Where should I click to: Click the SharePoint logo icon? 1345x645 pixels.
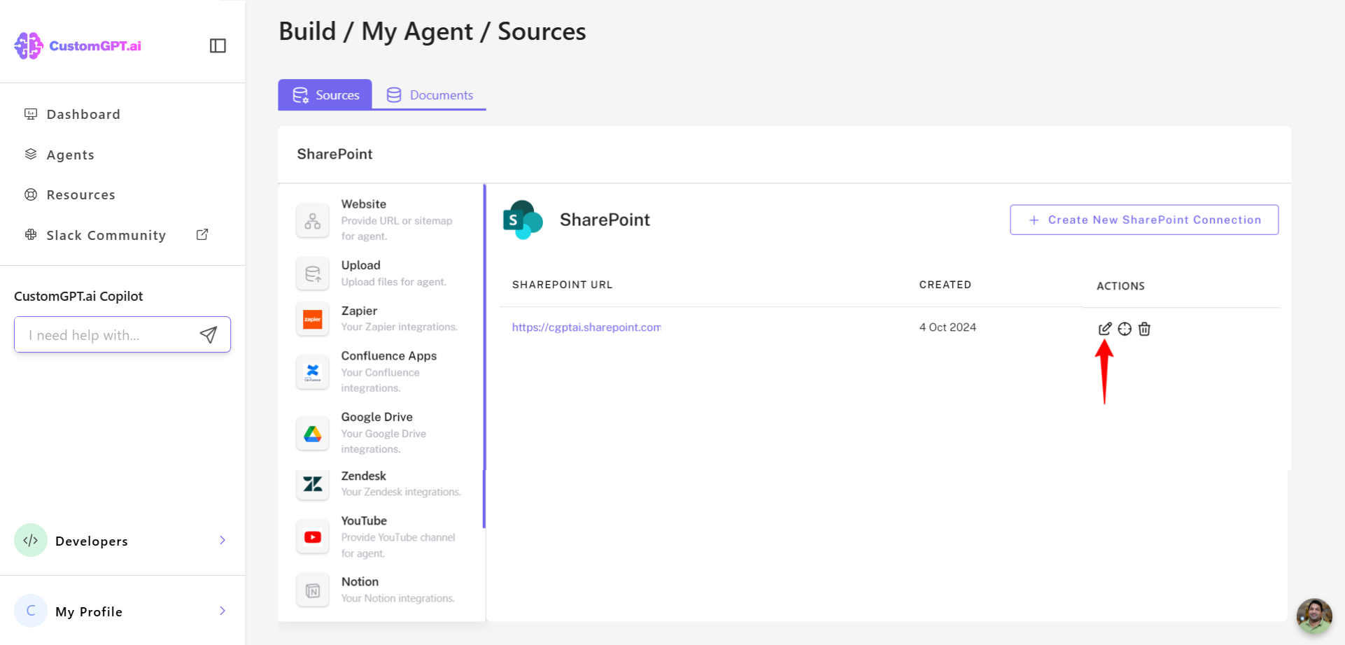point(523,220)
